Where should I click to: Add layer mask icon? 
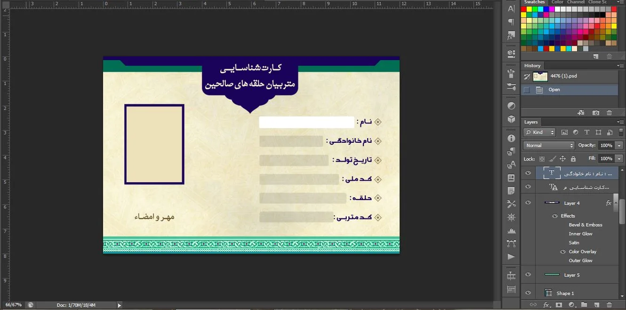pos(559,305)
